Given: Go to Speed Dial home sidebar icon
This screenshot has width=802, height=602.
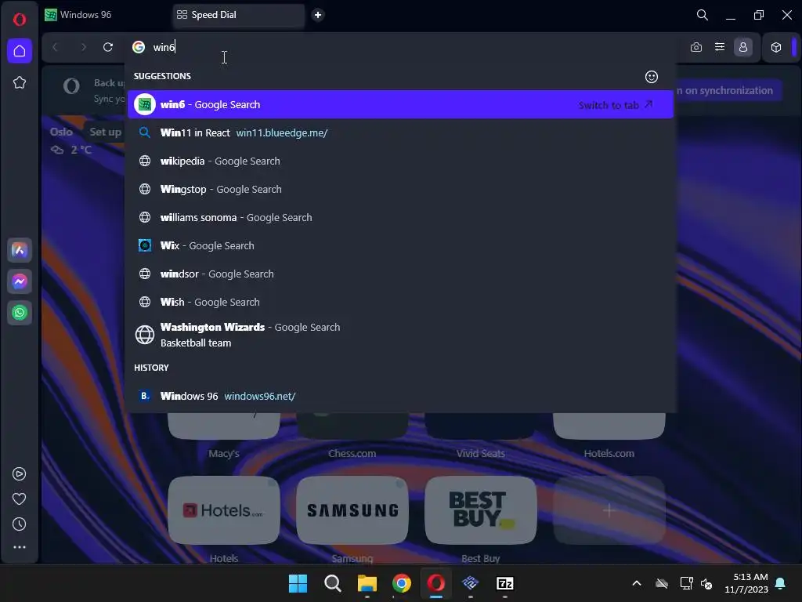Looking at the screenshot, I should point(20,51).
